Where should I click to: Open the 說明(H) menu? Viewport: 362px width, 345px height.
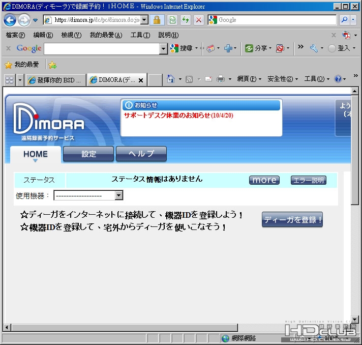168,35
